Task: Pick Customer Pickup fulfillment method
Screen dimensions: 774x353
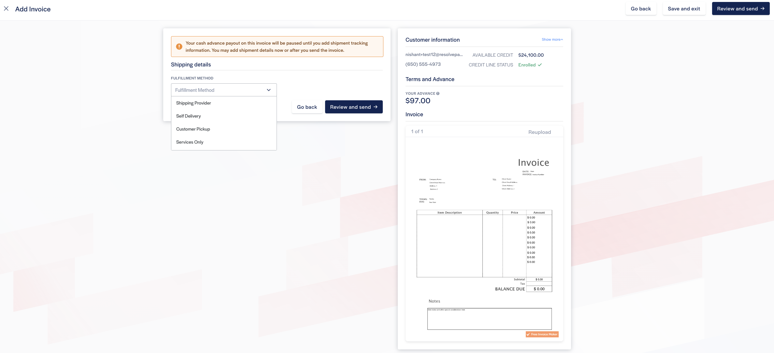Action: click(x=193, y=129)
